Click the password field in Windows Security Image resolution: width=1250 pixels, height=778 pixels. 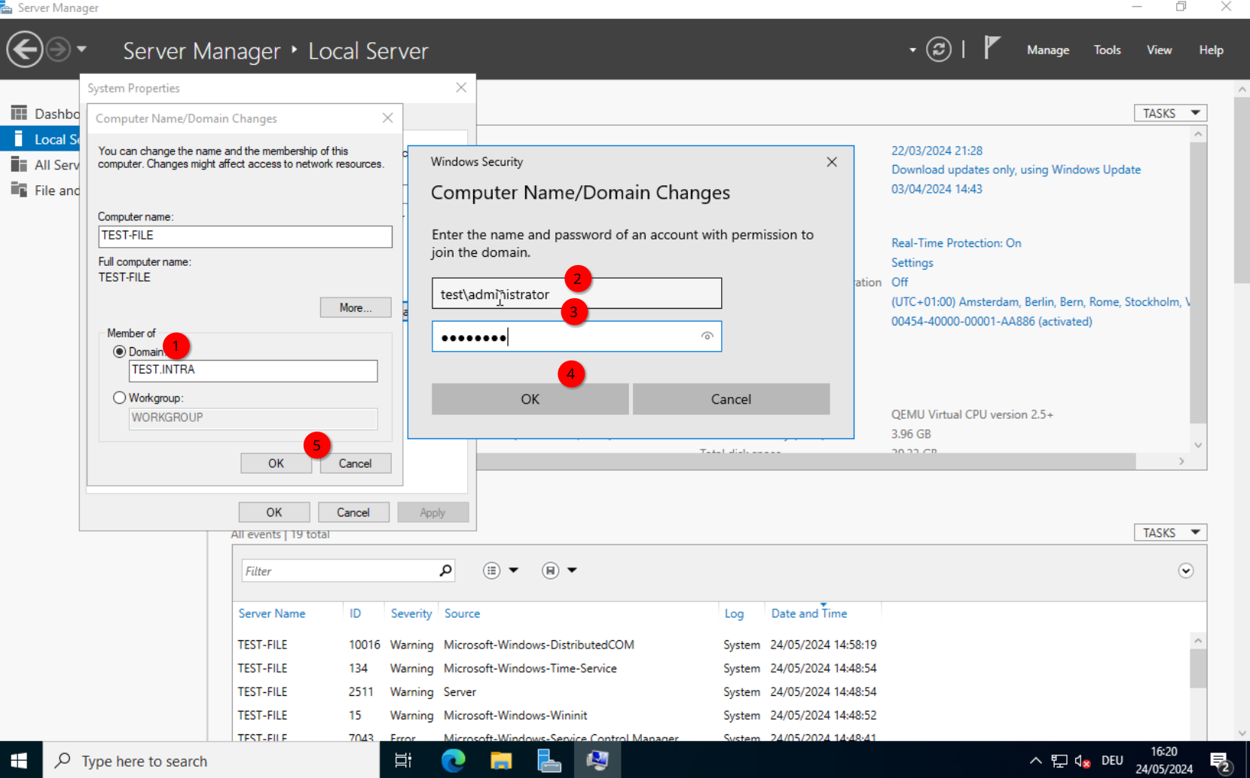(x=576, y=337)
